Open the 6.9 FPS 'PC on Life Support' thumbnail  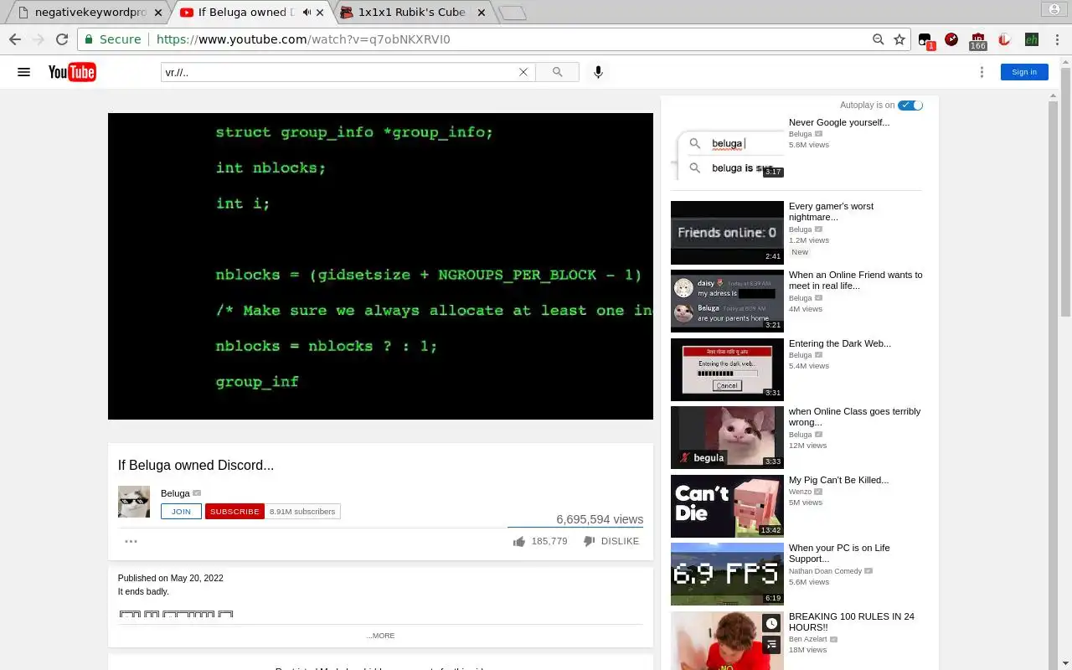pos(727,574)
